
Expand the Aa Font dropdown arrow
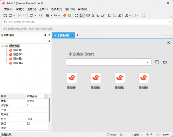pos(59,16)
